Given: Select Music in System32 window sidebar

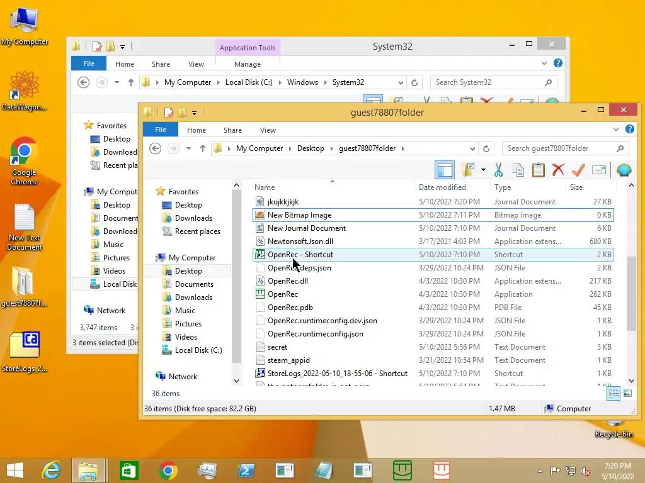Looking at the screenshot, I should click(x=113, y=245).
